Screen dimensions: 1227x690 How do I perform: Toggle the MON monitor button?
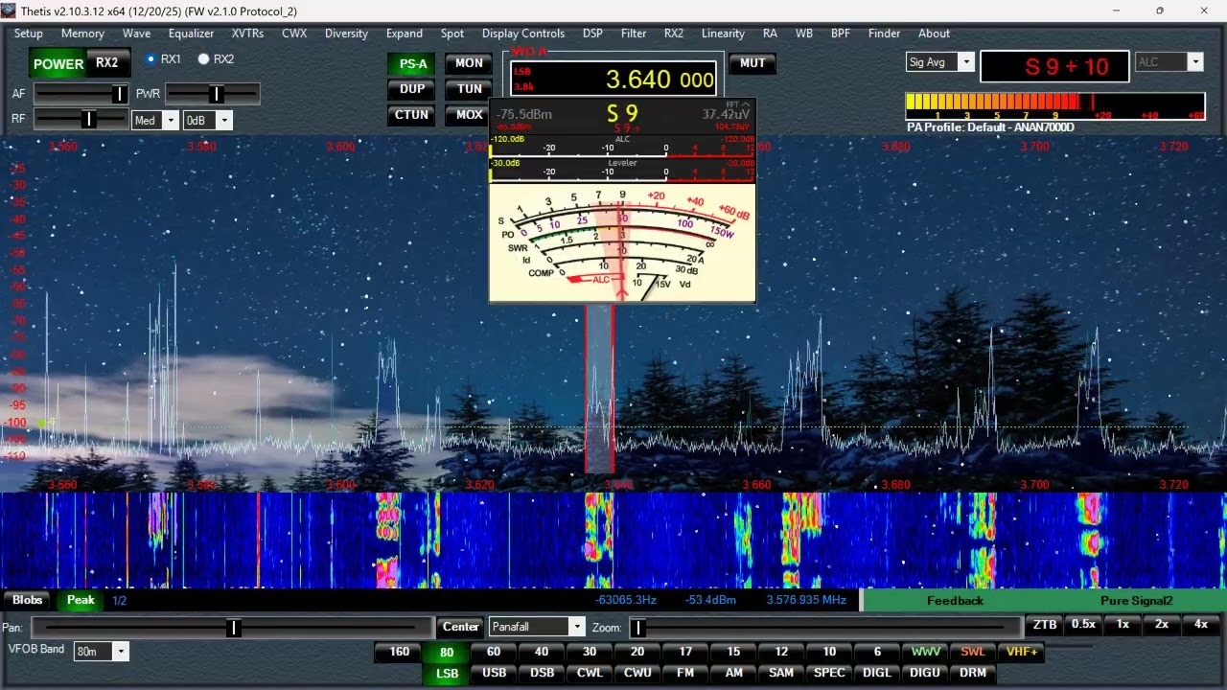click(469, 63)
